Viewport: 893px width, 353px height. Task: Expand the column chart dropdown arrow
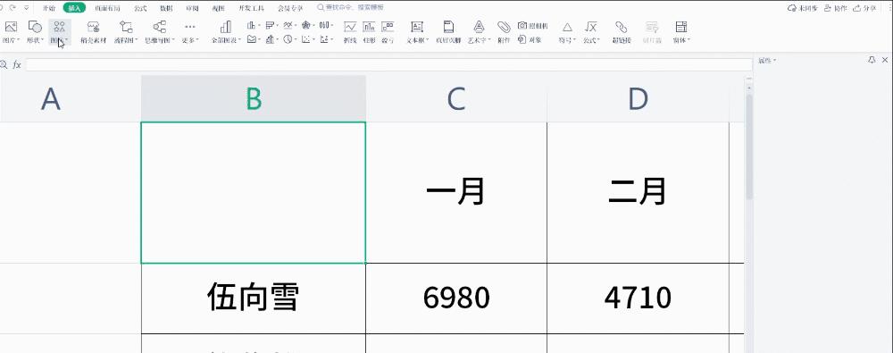pos(259,26)
